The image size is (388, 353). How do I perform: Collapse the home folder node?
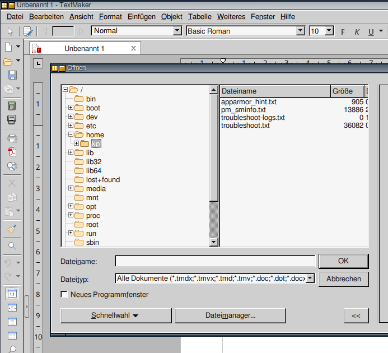71,134
